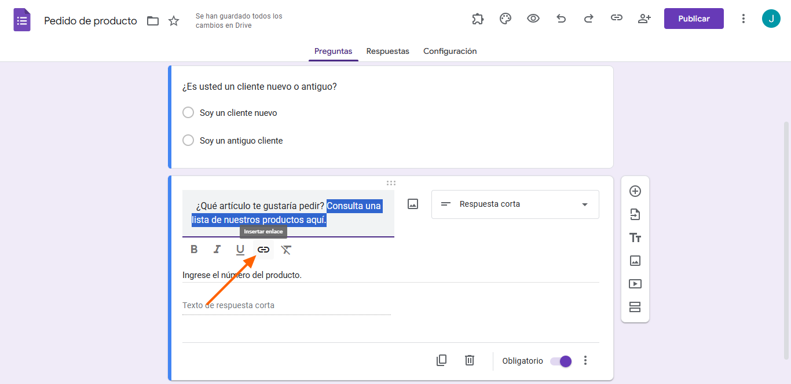Open the Respuesta corta type dropdown
Screen dimensions: 791x384
click(515, 204)
